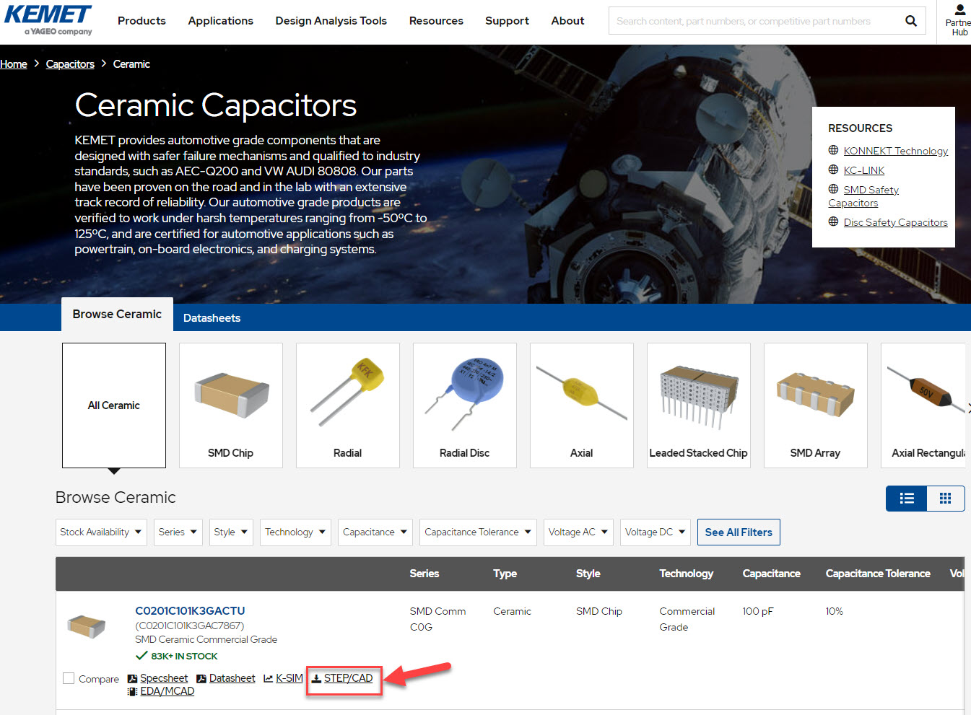Open the Design Analysis Tools menu
This screenshot has height=715, width=971.
click(331, 21)
